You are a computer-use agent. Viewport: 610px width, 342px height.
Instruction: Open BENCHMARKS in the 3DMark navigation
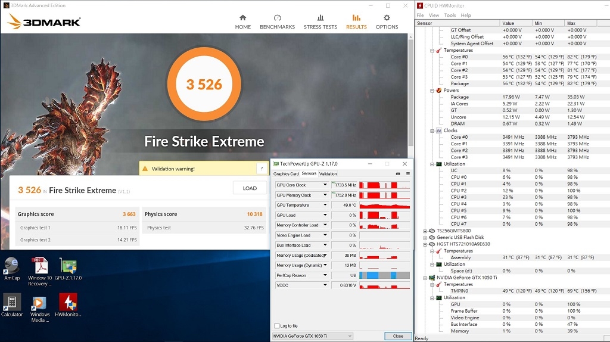pos(278,22)
